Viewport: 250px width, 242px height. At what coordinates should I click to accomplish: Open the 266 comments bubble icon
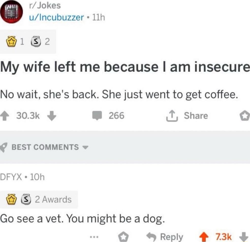click(97, 116)
